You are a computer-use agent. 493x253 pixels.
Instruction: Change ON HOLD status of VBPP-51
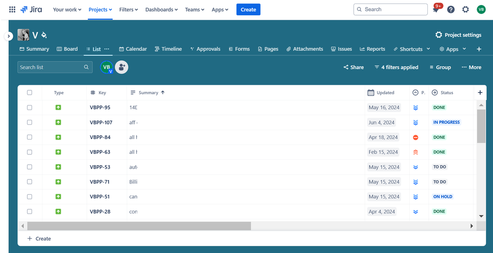[x=443, y=196]
